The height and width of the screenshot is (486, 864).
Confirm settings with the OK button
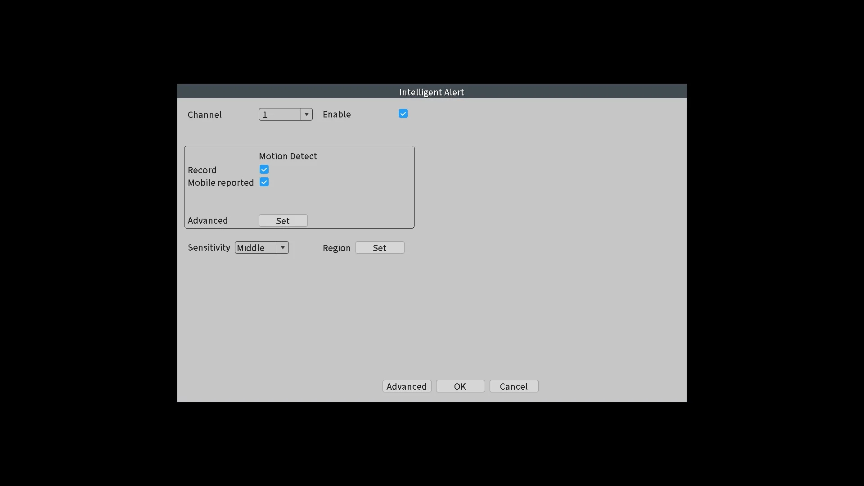pos(460,386)
